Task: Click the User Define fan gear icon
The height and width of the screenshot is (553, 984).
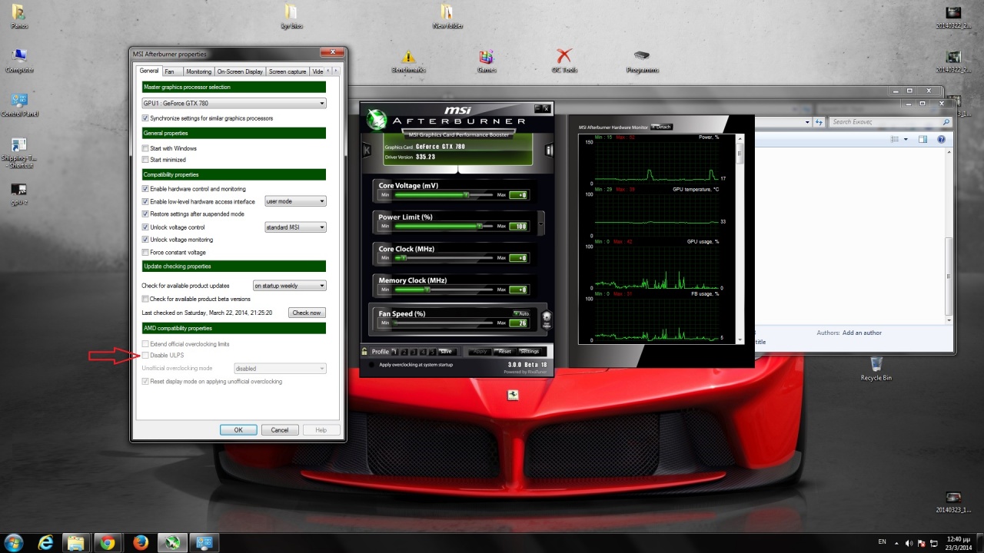Action: (x=547, y=319)
